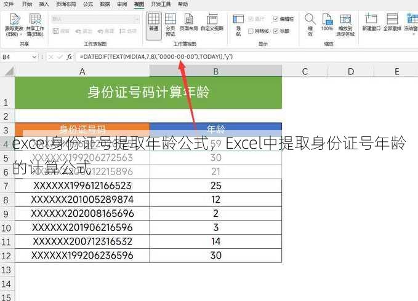Open the 帮助 ribbon tab
The width and height of the screenshot is (418, 301).
click(183, 4)
